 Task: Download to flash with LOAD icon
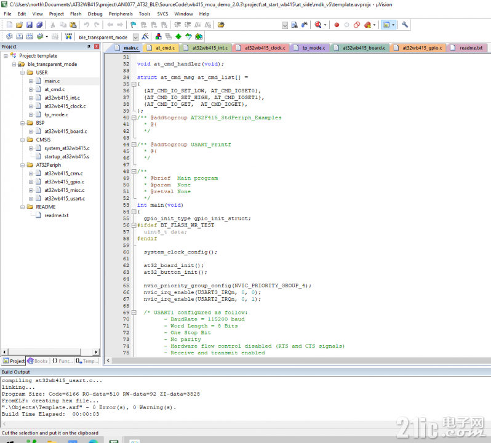pos(68,37)
